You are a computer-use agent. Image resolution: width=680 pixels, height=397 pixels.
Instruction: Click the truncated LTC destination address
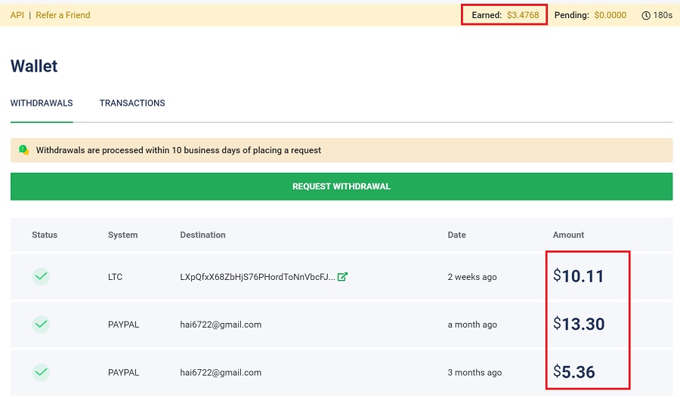pos(257,277)
